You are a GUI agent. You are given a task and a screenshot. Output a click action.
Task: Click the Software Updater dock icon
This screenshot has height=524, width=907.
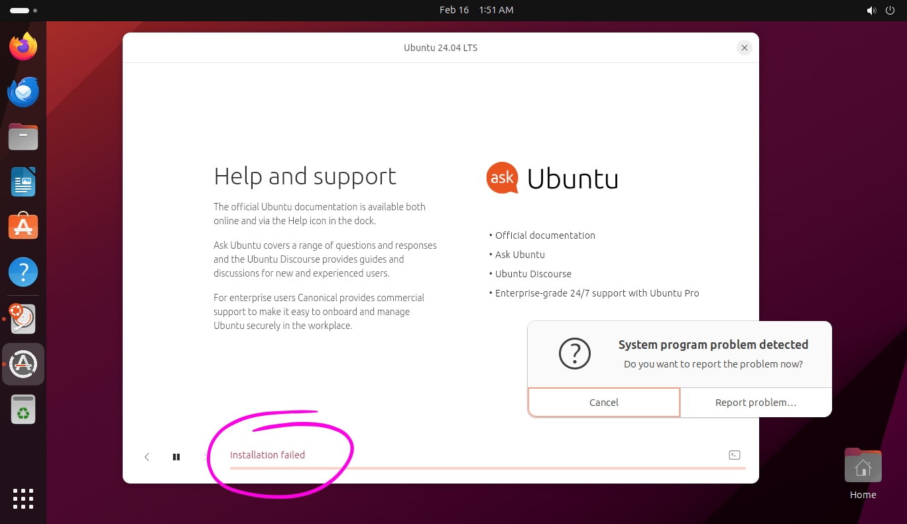[23, 364]
